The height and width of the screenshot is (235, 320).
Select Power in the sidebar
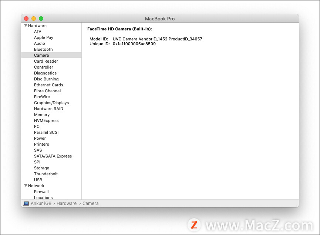[40, 138]
